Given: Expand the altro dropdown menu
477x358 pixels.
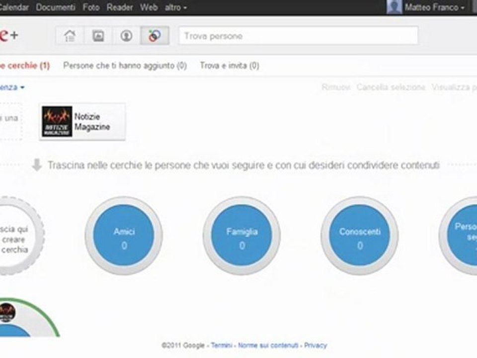Looking at the screenshot, I should click(x=175, y=7).
